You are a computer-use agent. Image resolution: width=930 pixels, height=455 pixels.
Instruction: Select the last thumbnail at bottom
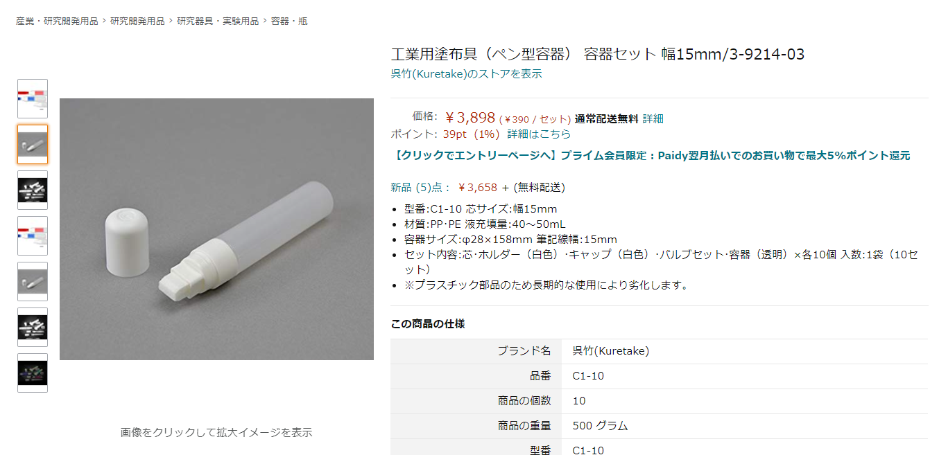pos(33,373)
